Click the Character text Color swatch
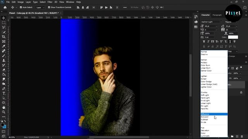Image resolution: width=248 pixels, height=139 pixels. click(233, 37)
